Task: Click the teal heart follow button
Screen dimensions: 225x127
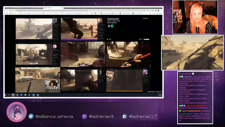Action: point(112,26)
